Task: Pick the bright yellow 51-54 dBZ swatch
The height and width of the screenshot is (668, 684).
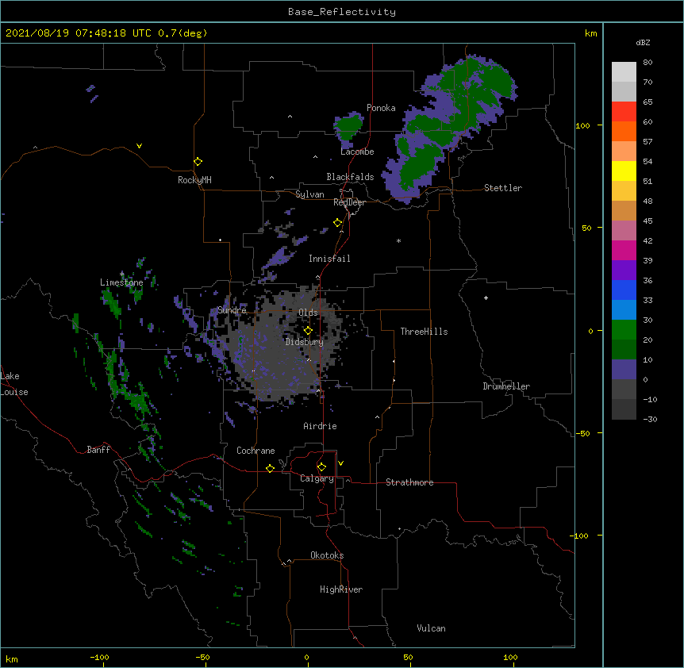Action: coord(624,171)
